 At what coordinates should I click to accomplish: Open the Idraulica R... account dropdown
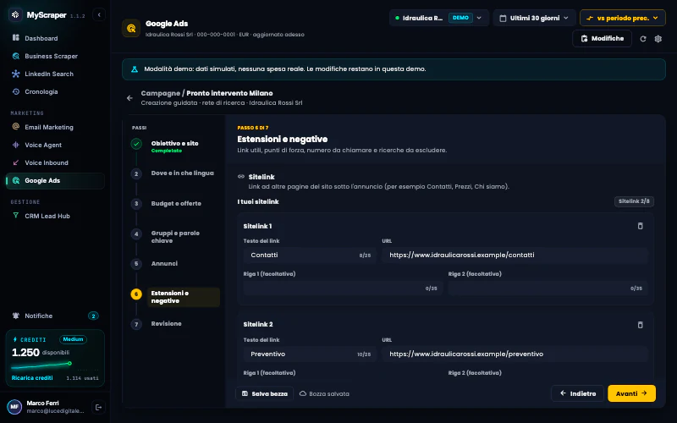coord(438,18)
